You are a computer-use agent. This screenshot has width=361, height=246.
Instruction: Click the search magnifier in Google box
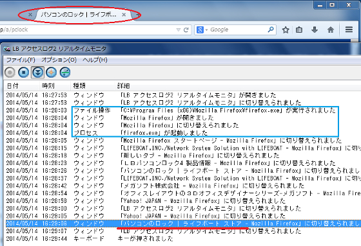pyautogui.click(x=271, y=30)
